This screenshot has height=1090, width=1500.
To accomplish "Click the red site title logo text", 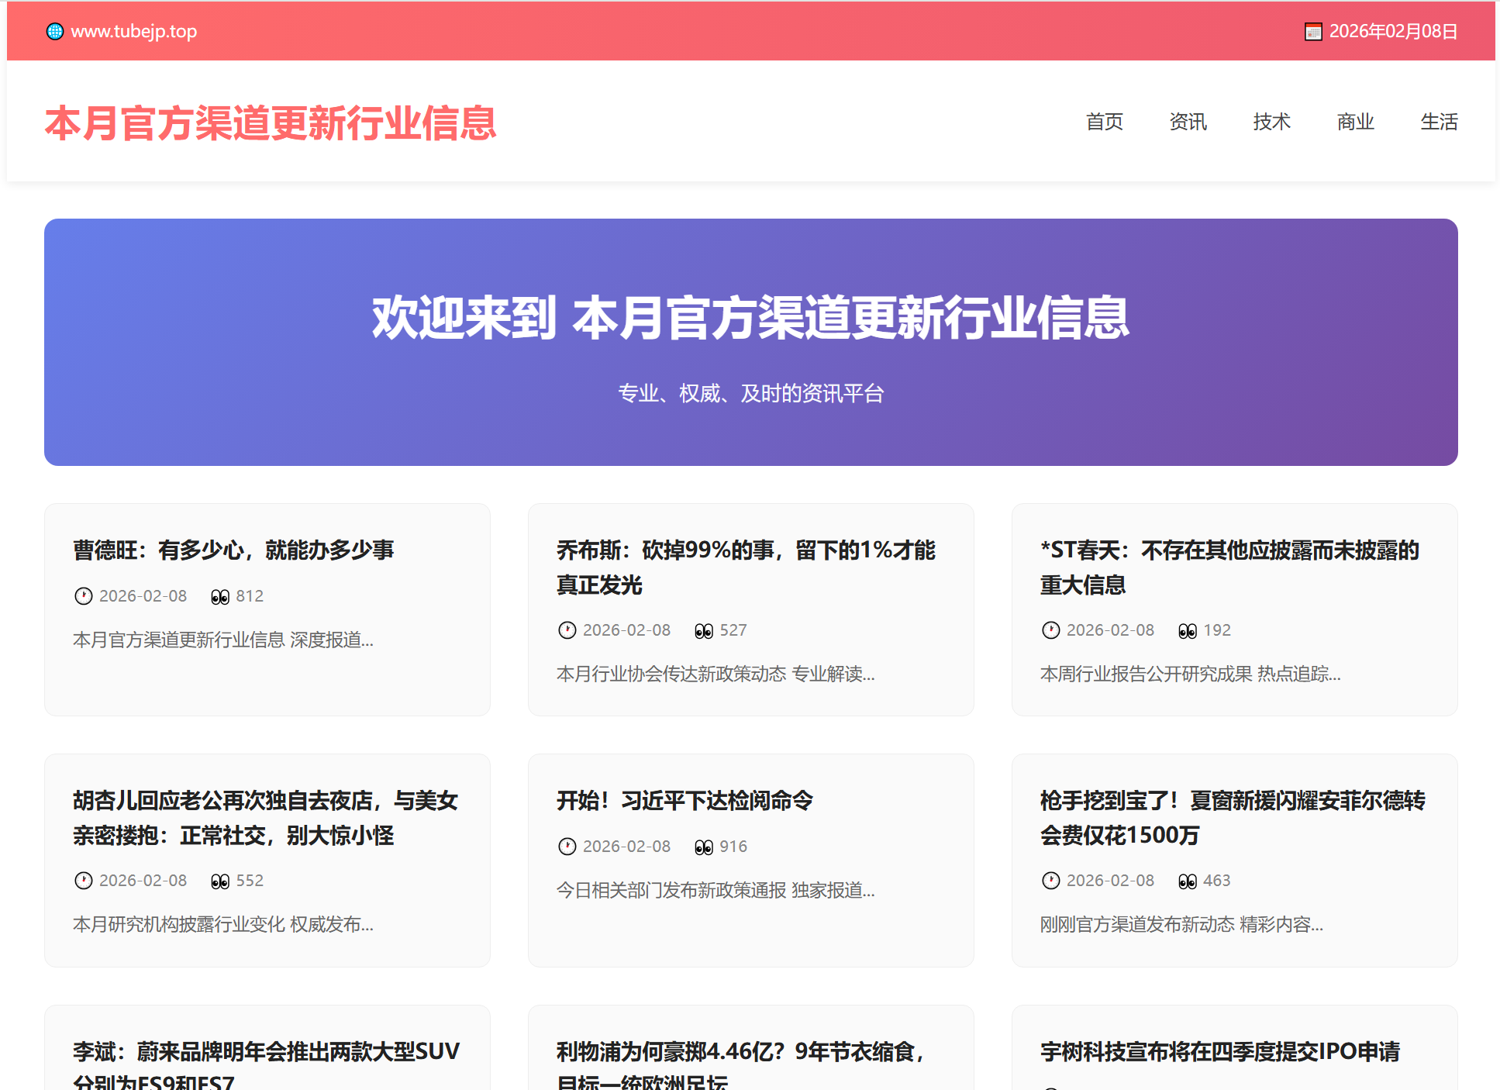I will coord(270,123).
